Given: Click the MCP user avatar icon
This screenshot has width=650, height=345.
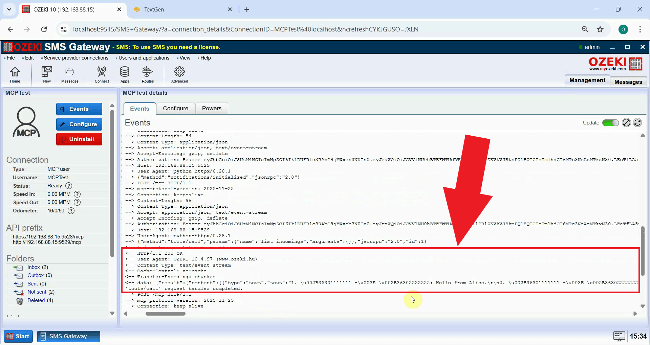Looking at the screenshot, I should pyautogui.click(x=26, y=122).
